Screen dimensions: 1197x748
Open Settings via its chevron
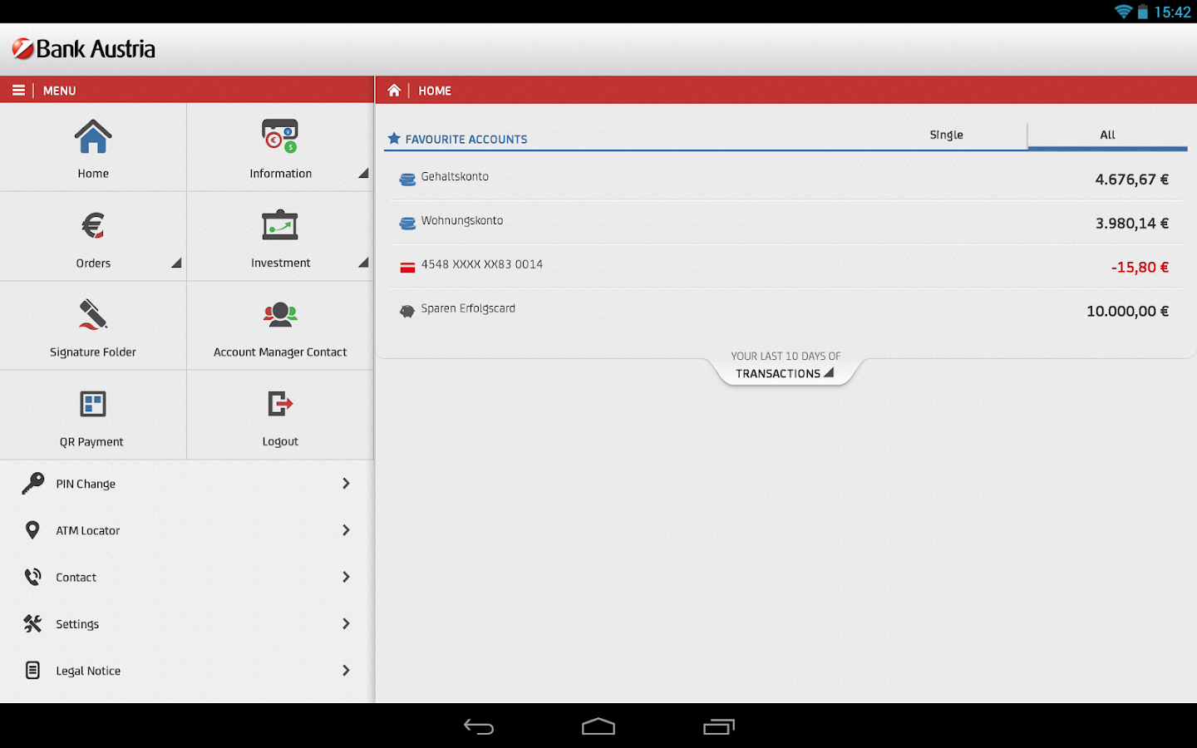click(346, 623)
